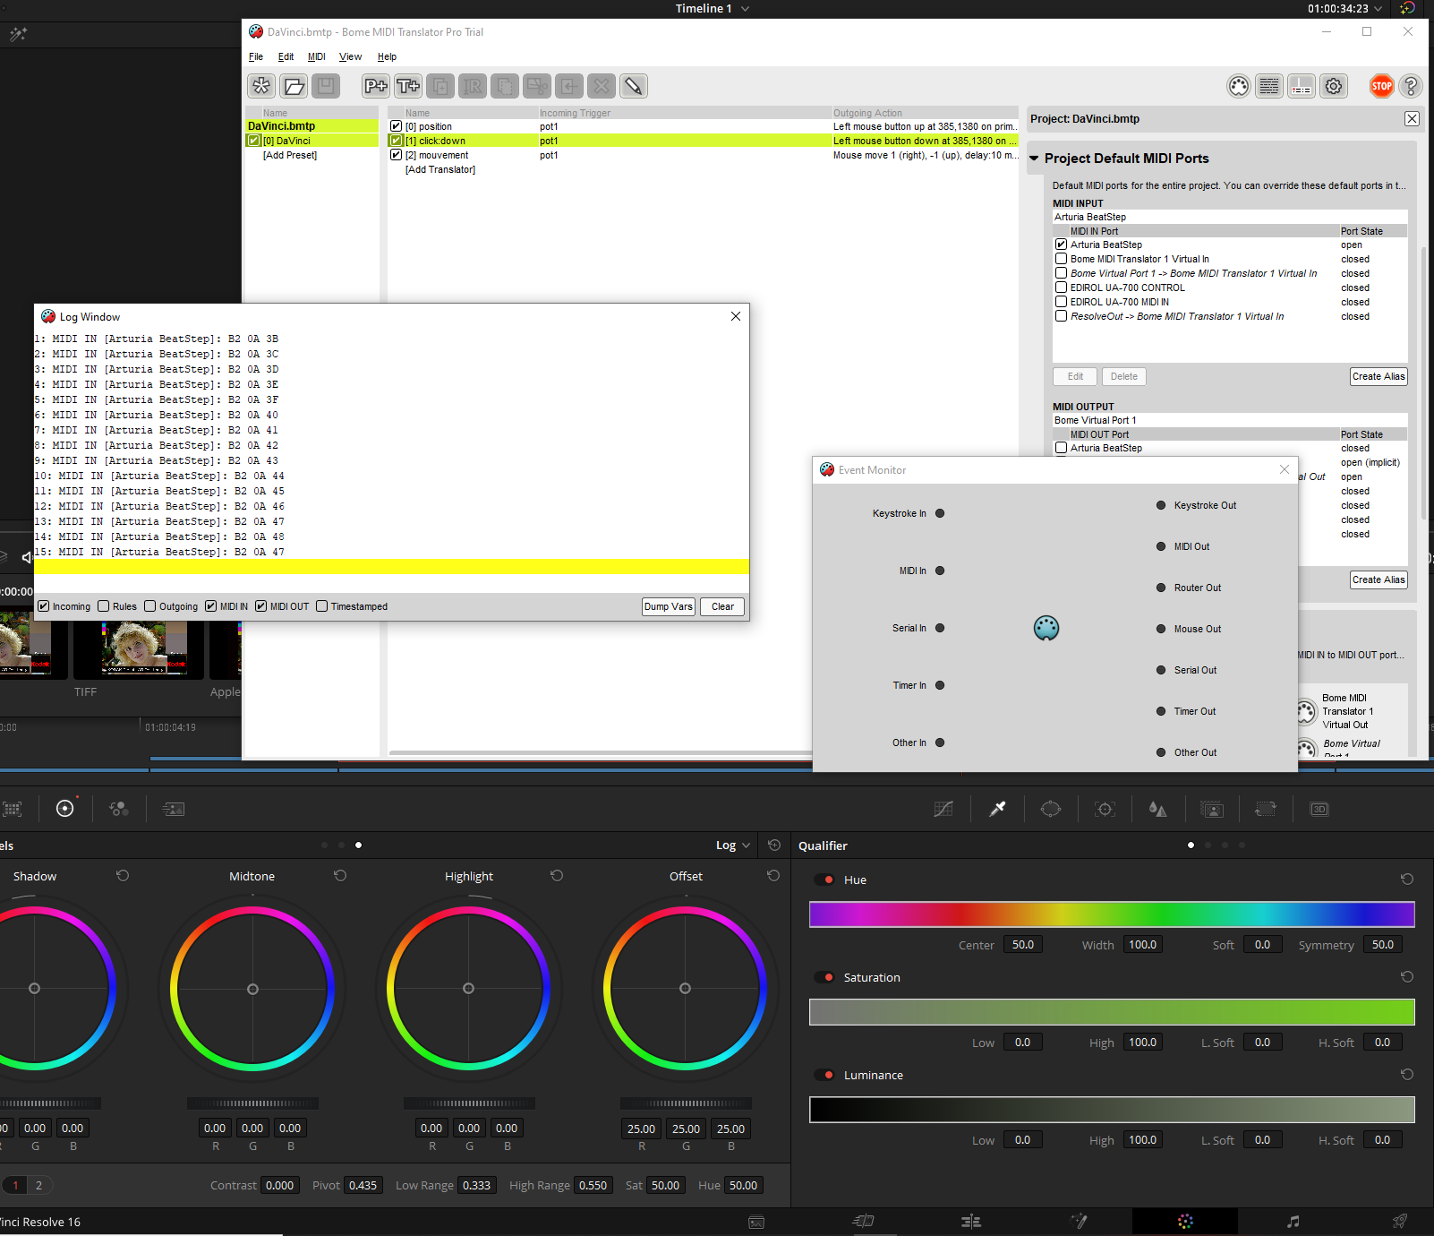Clear the Log Window entries

click(x=722, y=606)
